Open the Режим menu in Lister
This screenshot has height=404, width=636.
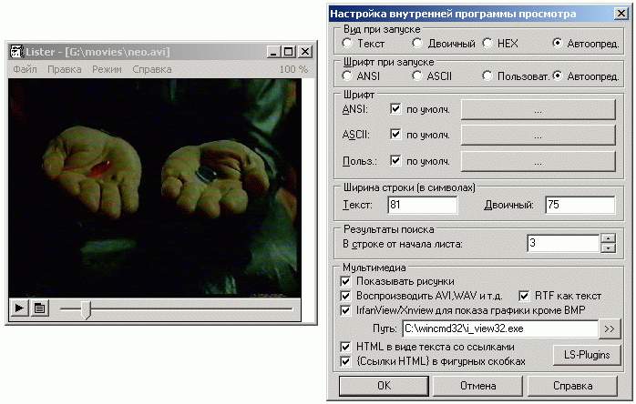pos(107,69)
